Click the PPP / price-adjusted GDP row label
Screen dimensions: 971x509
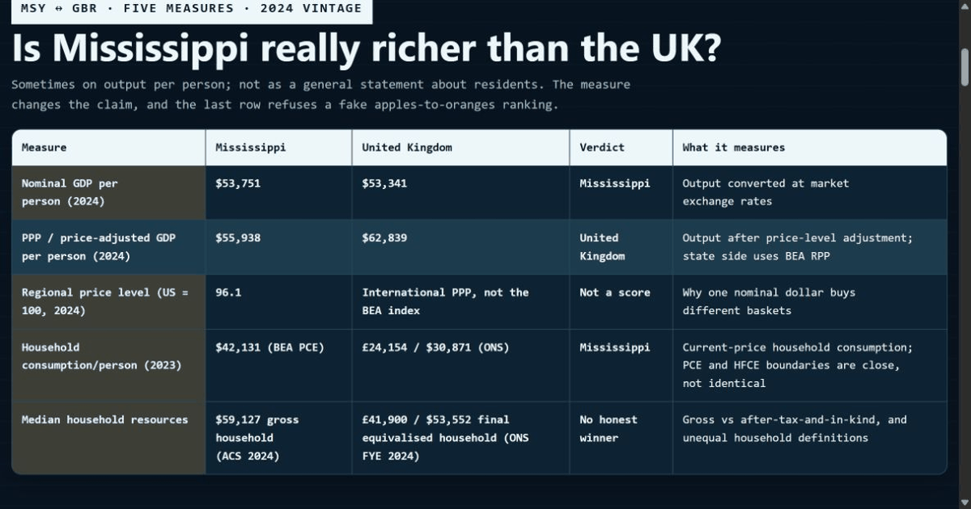(109, 247)
